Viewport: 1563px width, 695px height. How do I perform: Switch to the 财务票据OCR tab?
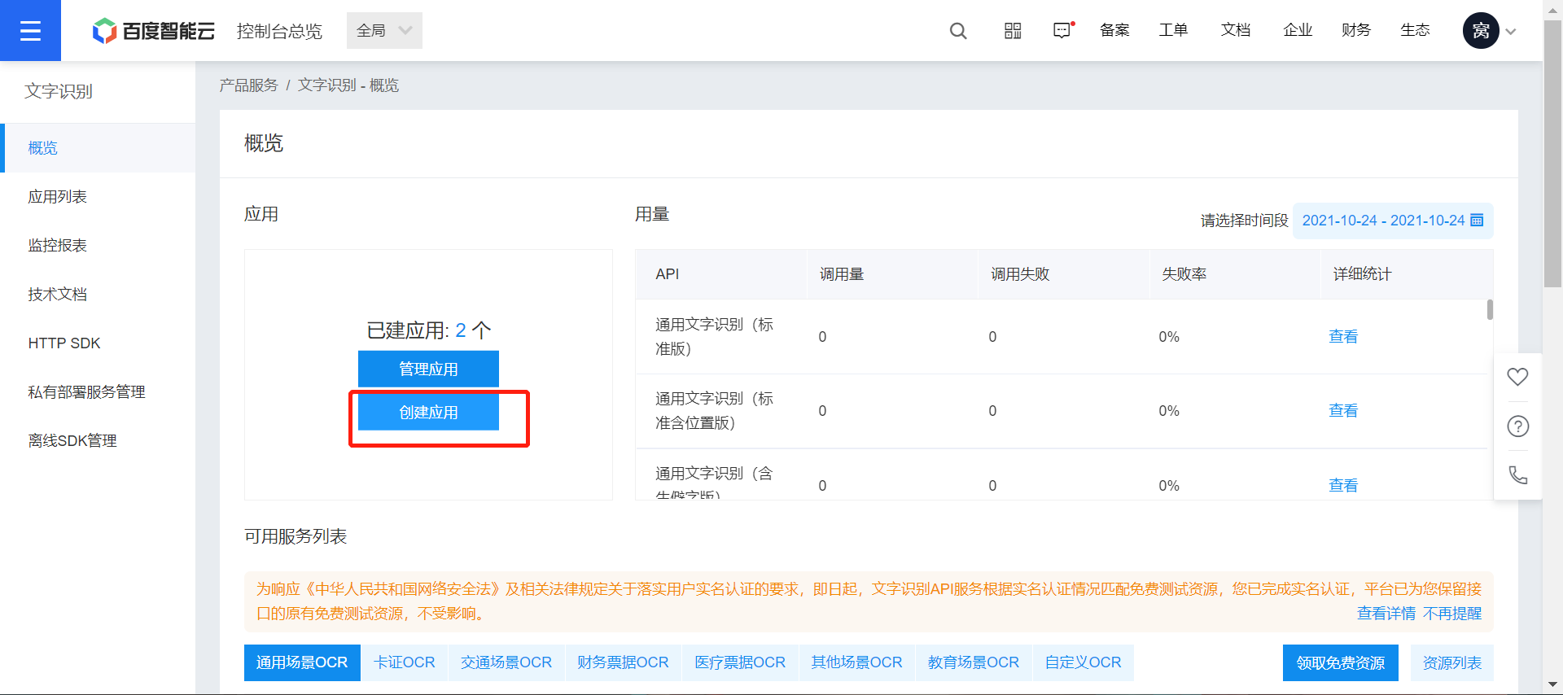623,662
